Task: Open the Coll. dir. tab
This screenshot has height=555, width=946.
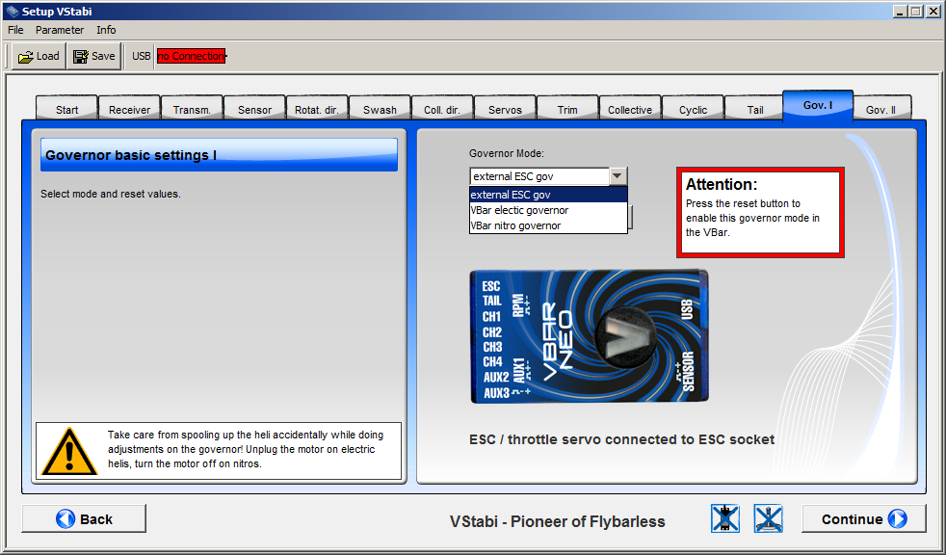Action: coord(442,109)
